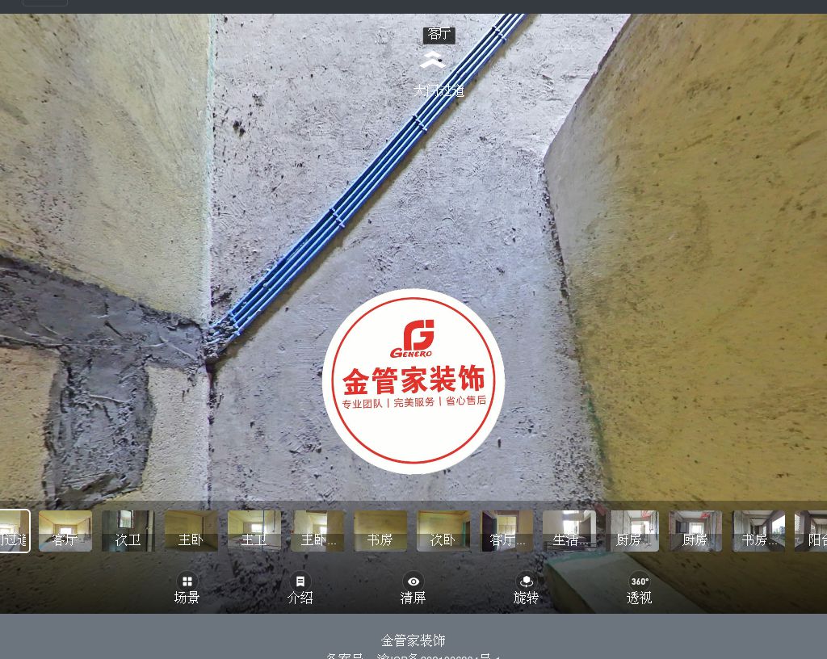Select the 阳台 scene thumbnail at strip end

pyautogui.click(x=811, y=531)
